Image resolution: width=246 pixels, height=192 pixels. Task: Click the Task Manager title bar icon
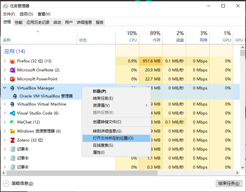(6, 6)
